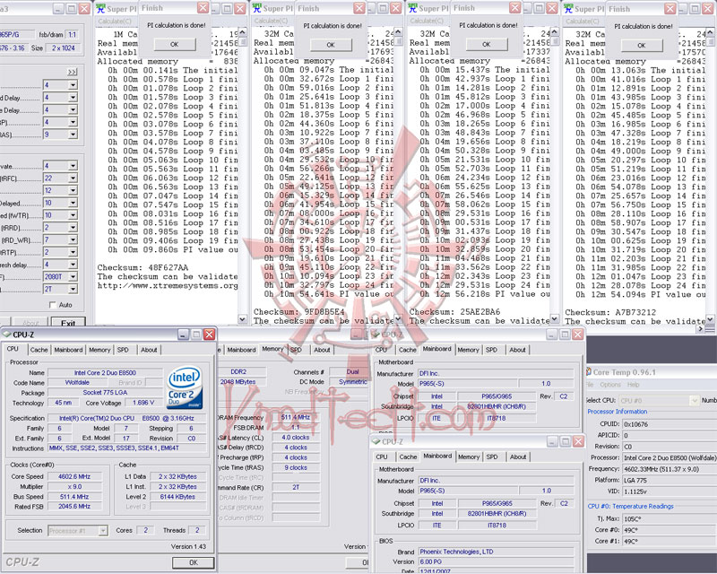This screenshot has width=717, height=574.
Task: Expand the tRRD dropdown
Action: 73,228
